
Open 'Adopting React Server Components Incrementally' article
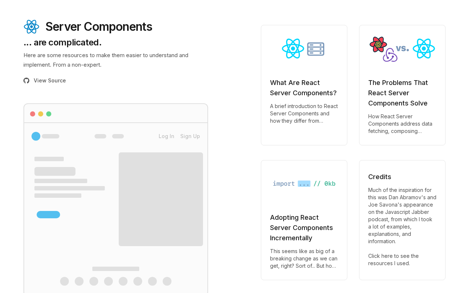click(301, 228)
